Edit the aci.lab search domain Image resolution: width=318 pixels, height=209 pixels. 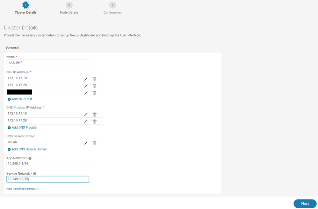[x=86, y=143]
